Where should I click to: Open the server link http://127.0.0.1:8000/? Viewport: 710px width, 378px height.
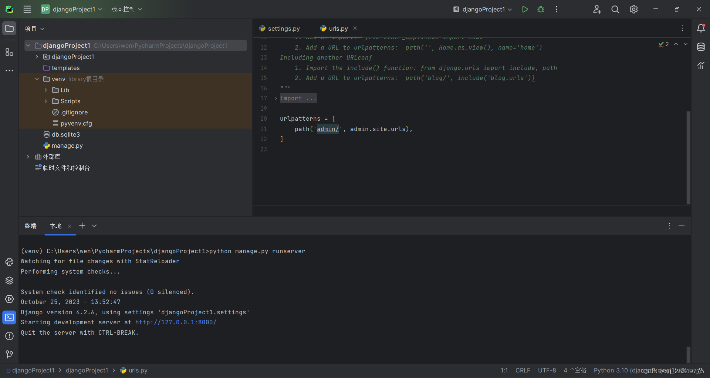pyautogui.click(x=176, y=322)
